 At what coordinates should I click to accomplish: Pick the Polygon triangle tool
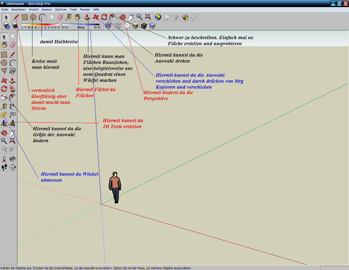(4, 71)
